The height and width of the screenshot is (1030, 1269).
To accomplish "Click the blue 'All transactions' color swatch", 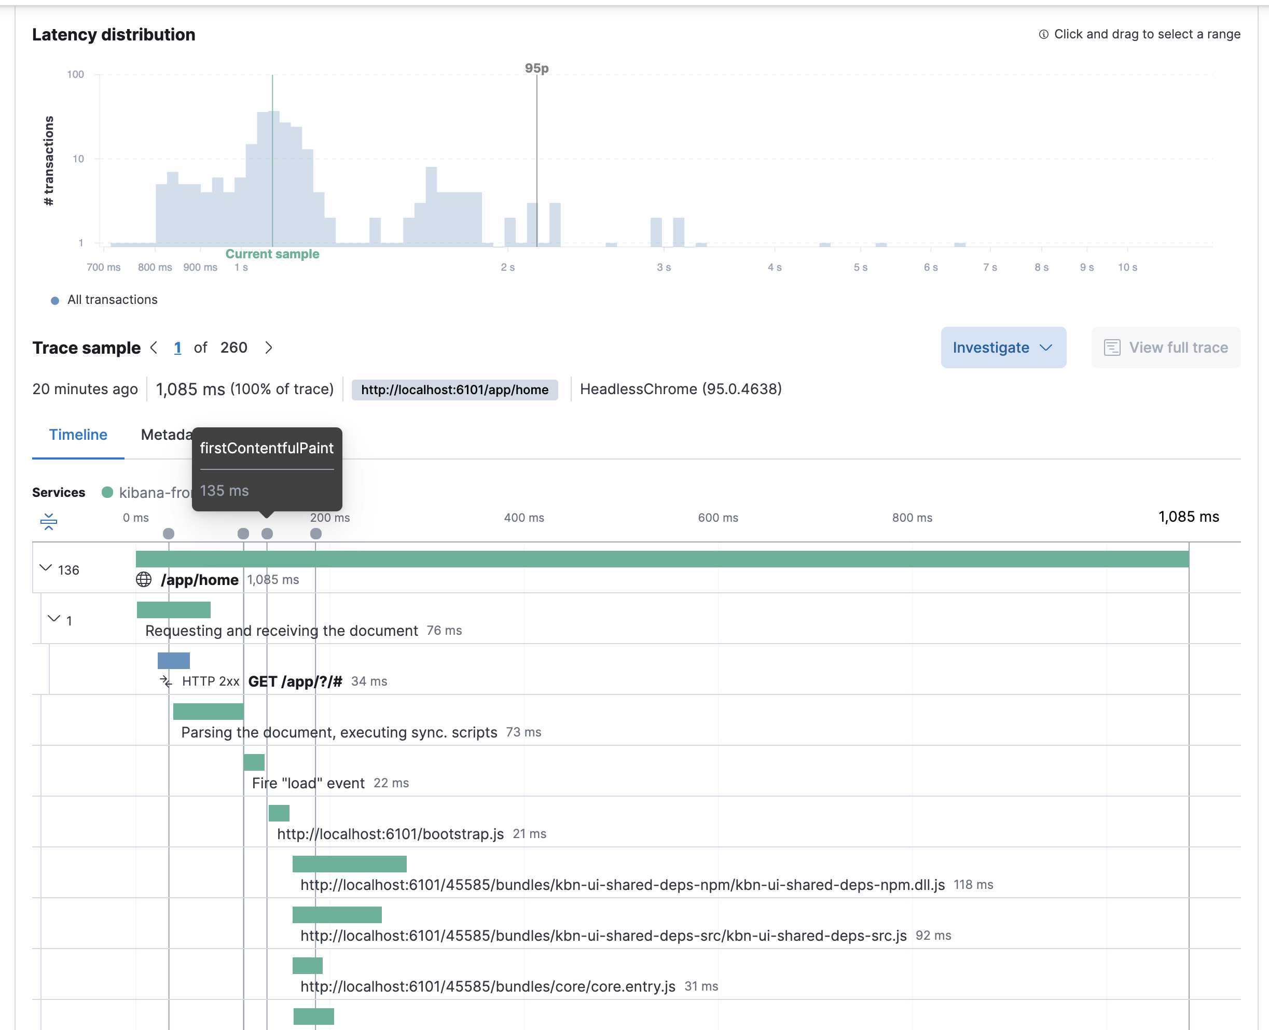I will (55, 300).
